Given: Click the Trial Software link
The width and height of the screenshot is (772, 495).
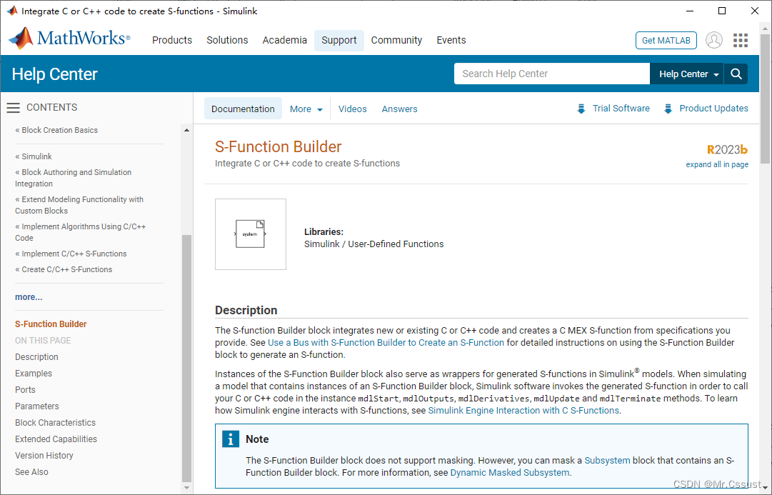Looking at the screenshot, I should [x=621, y=109].
